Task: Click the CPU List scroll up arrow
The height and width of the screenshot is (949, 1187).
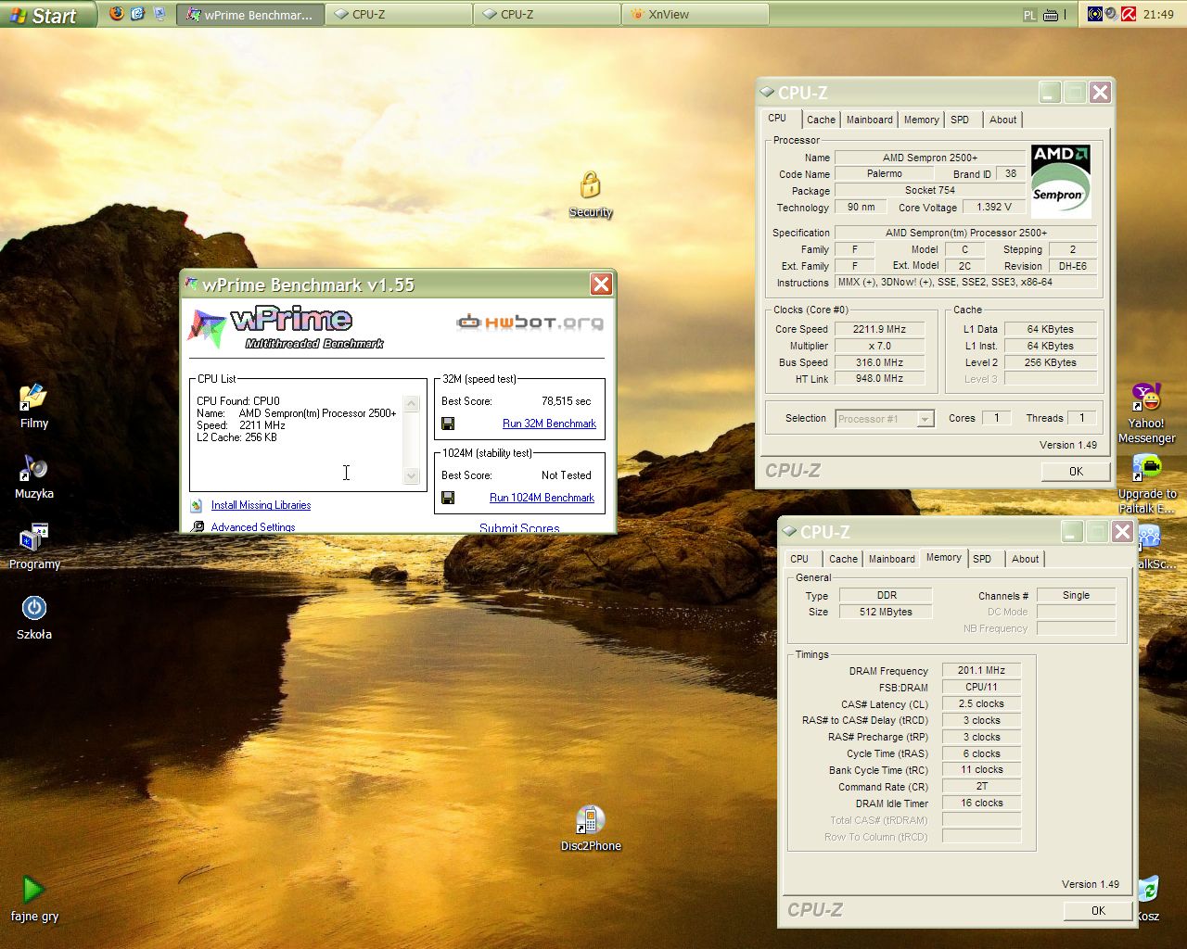Action: click(412, 404)
